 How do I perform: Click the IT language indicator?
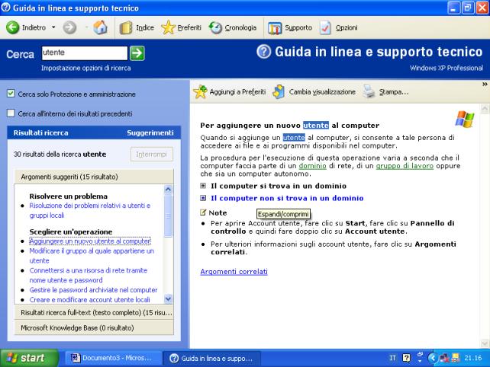(x=392, y=358)
